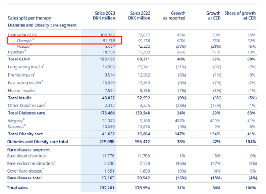Click Wegovy CER growth 420%
Screen dimensions: 266x194
(x=215, y=121)
